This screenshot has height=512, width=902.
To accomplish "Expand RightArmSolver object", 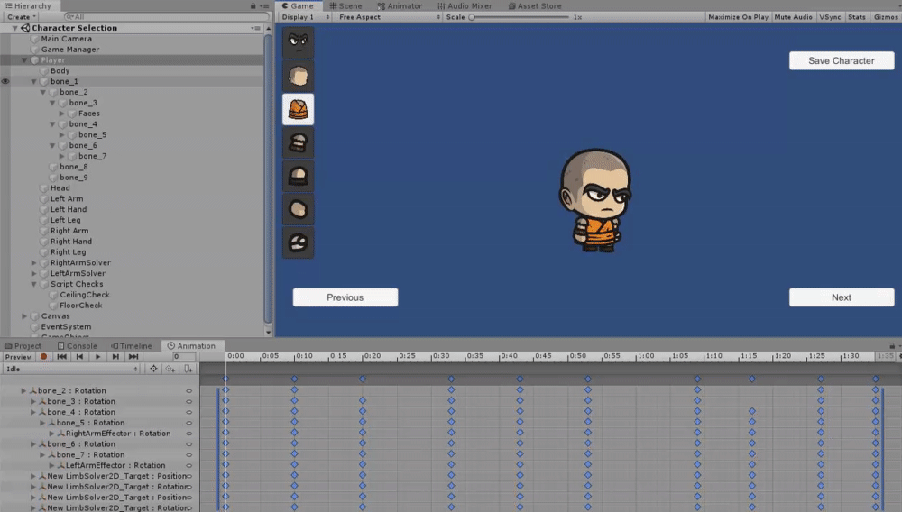I will click(33, 262).
